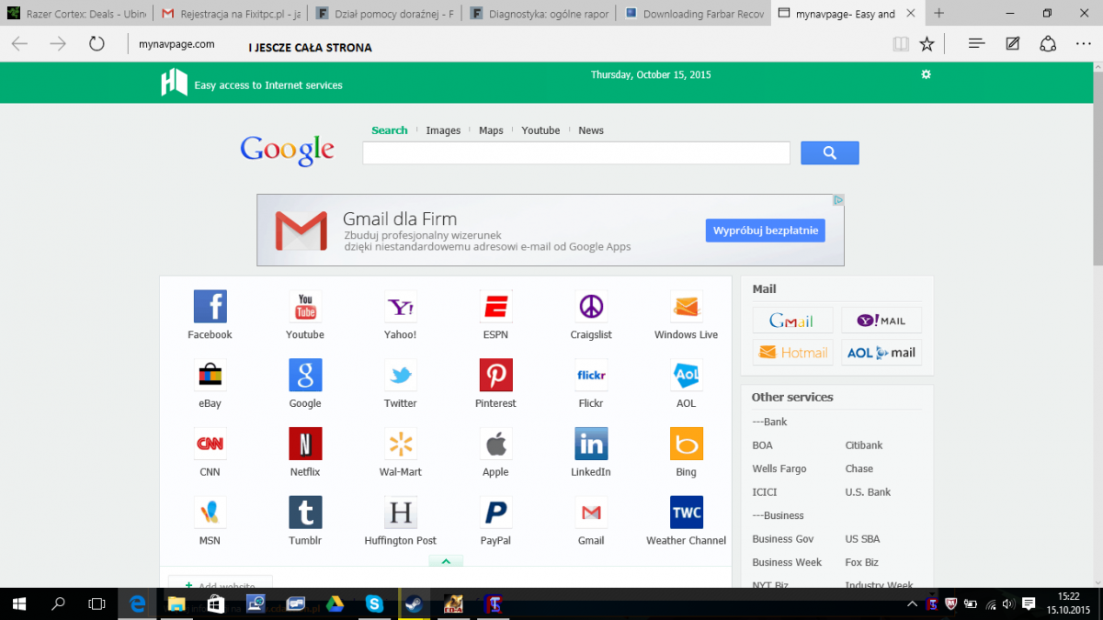Launch Skype from the taskbar
The height and width of the screenshot is (620, 1103).
pyautogui.click(x=374, y=603)
